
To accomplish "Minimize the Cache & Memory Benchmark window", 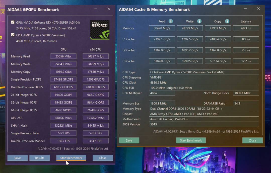I will click(x=246, y=9).
